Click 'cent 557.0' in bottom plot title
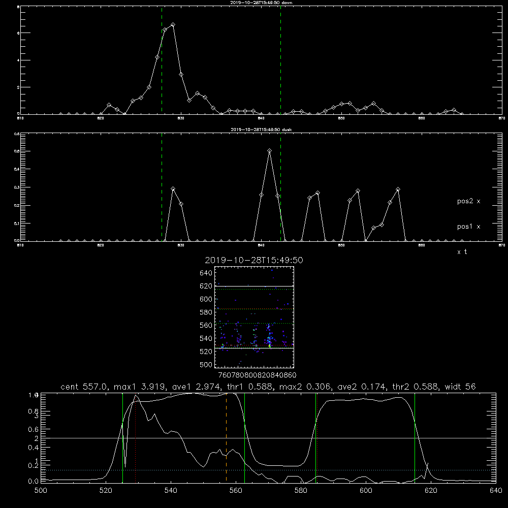Viewport: 508px width, 508px height. click(84, 387)
